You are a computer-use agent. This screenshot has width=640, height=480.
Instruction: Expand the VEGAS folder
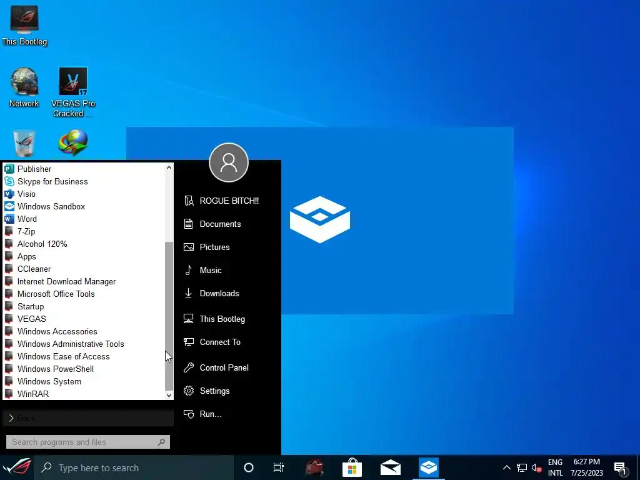84,319
